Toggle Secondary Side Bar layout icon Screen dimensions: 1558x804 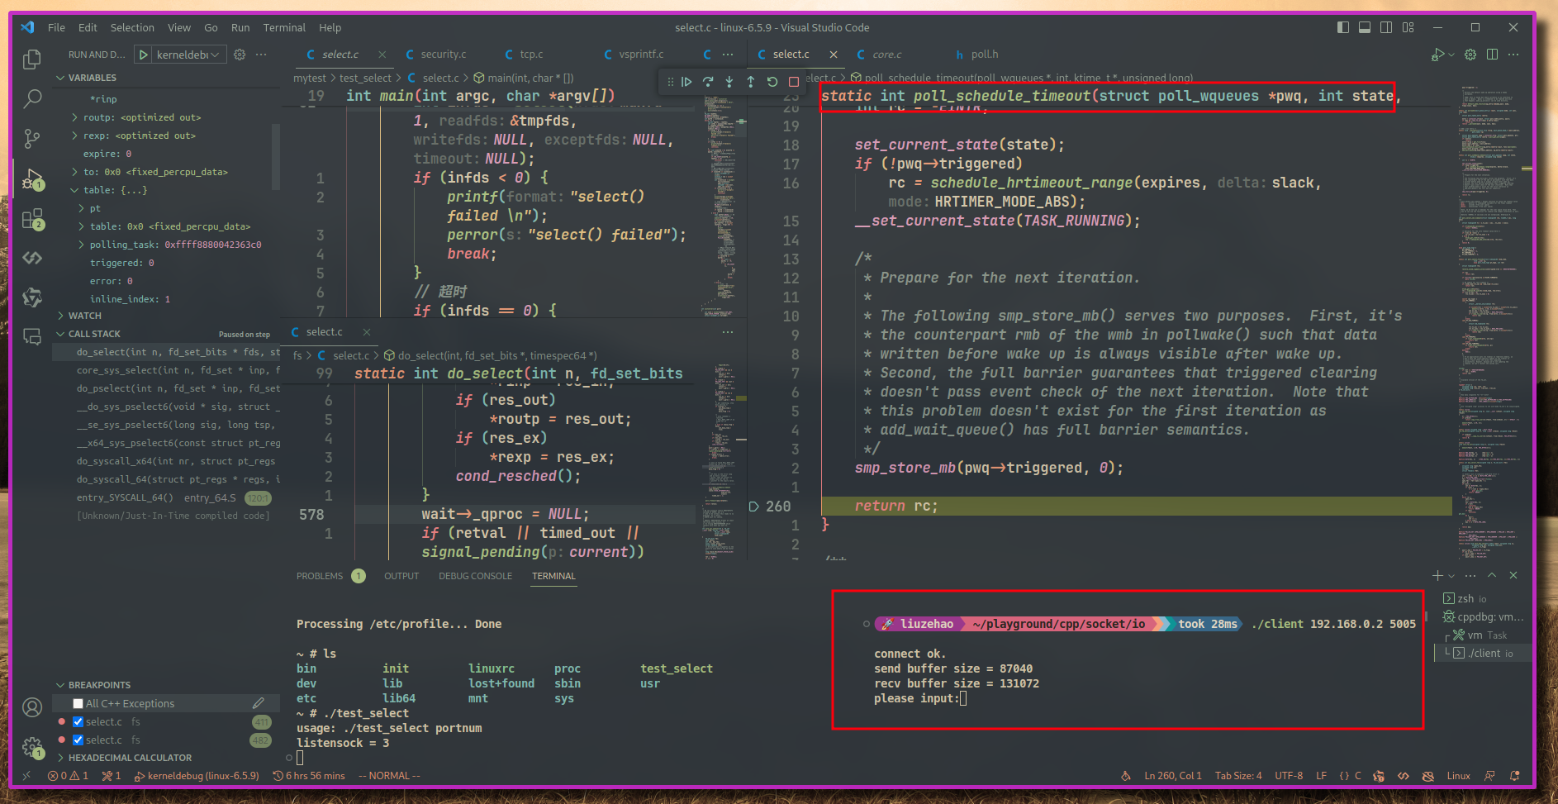click(x=1386, y=27)
